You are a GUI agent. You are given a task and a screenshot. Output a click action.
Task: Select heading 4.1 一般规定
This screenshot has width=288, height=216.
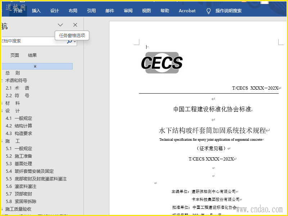[19, 118]
